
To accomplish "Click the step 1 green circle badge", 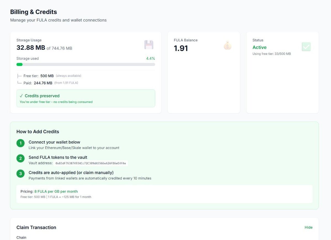I will (x=20, y=143).
